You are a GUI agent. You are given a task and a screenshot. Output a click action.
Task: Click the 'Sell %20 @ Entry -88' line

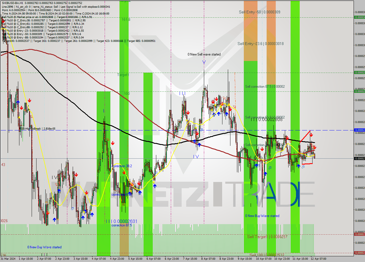tap(43, 37)
